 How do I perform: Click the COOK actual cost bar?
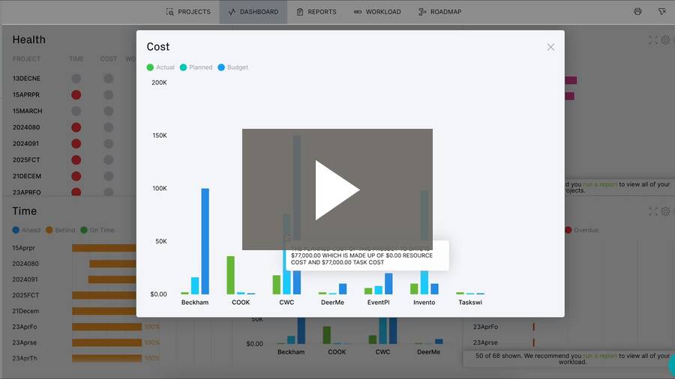pyautogui.click(x=231, y=275)
